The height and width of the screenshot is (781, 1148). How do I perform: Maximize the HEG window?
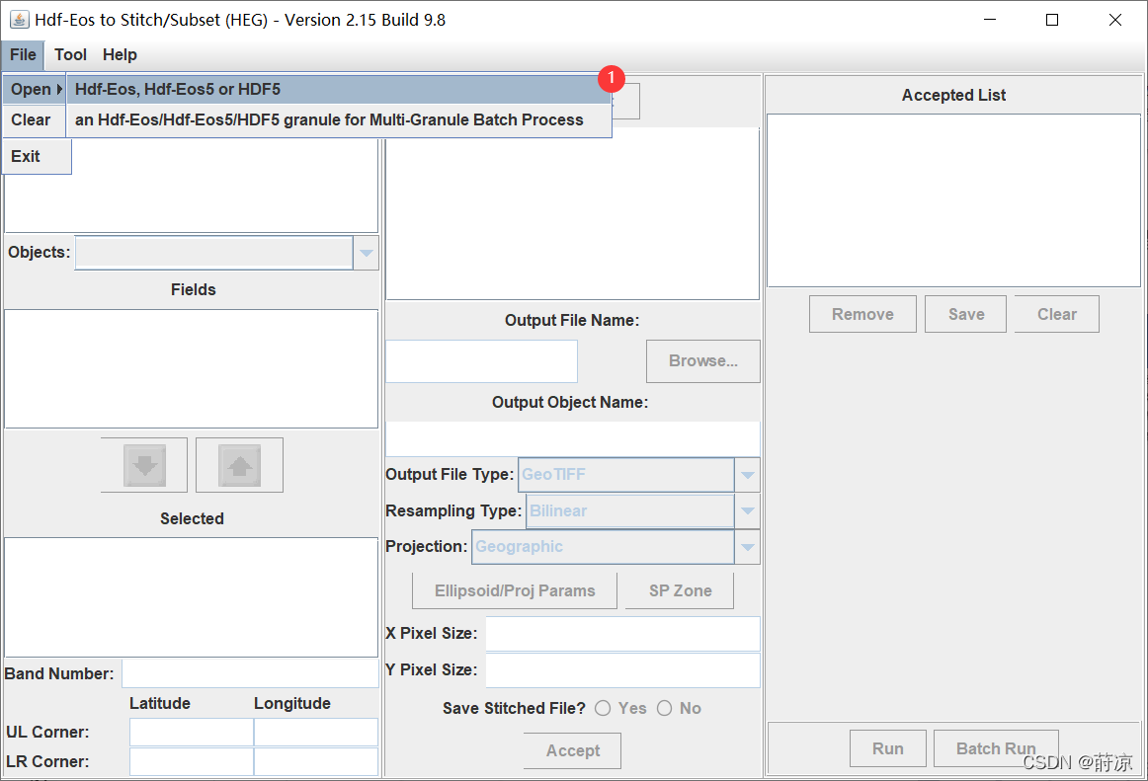pyautogui.click(x=1052, y=20)
